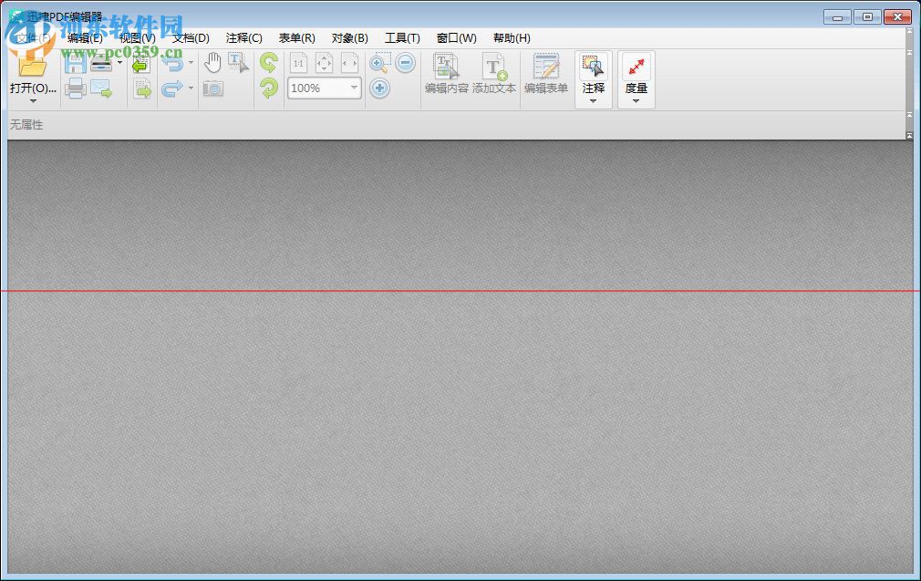Select the Text selection tool
The height and width of the screenshot is (581, 921).
[238, 62]
